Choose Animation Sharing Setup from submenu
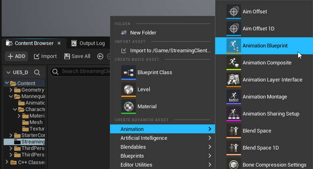 click(271, 113)
